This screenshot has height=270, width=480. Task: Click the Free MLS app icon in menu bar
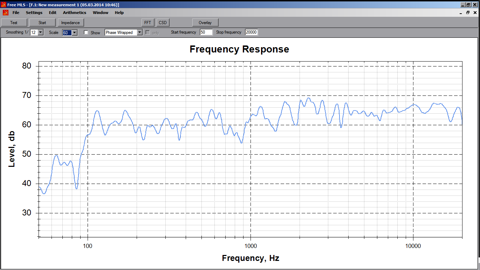[x=5, y=13]
